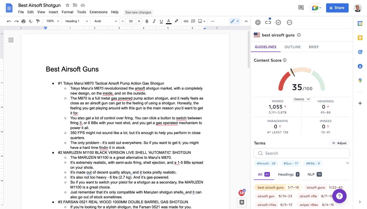
Task: Select the #Rifle - 9 tag
Action: point(313,163)
